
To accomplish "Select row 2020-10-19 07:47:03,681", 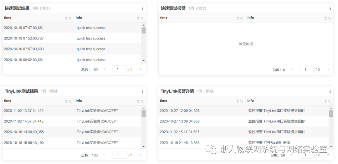I will 72,28.
